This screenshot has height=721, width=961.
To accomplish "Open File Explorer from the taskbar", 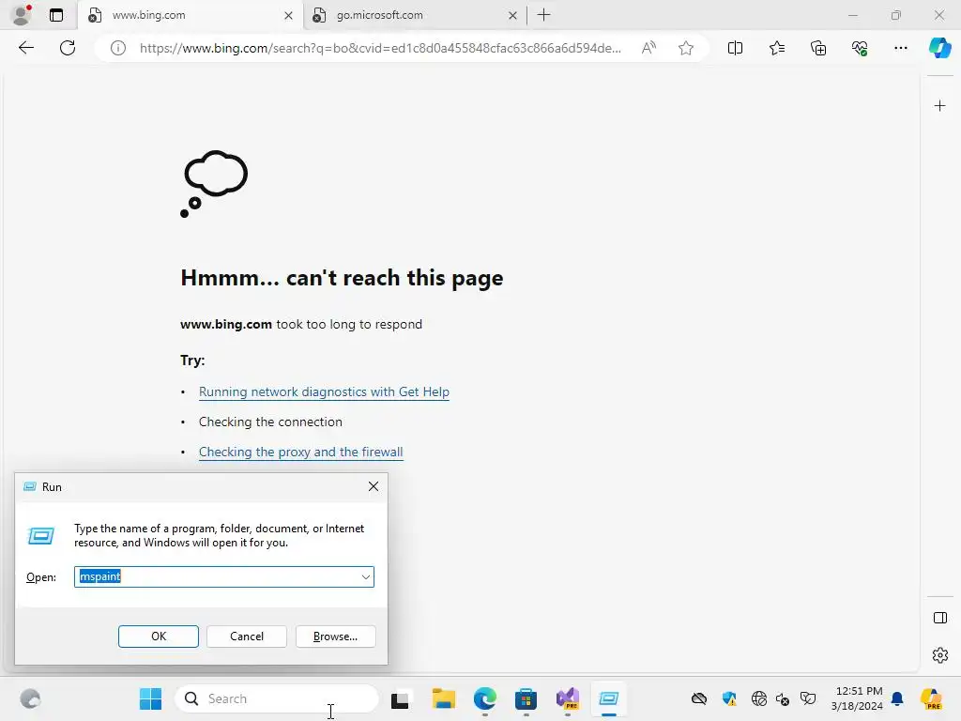I will coord(443,698).
